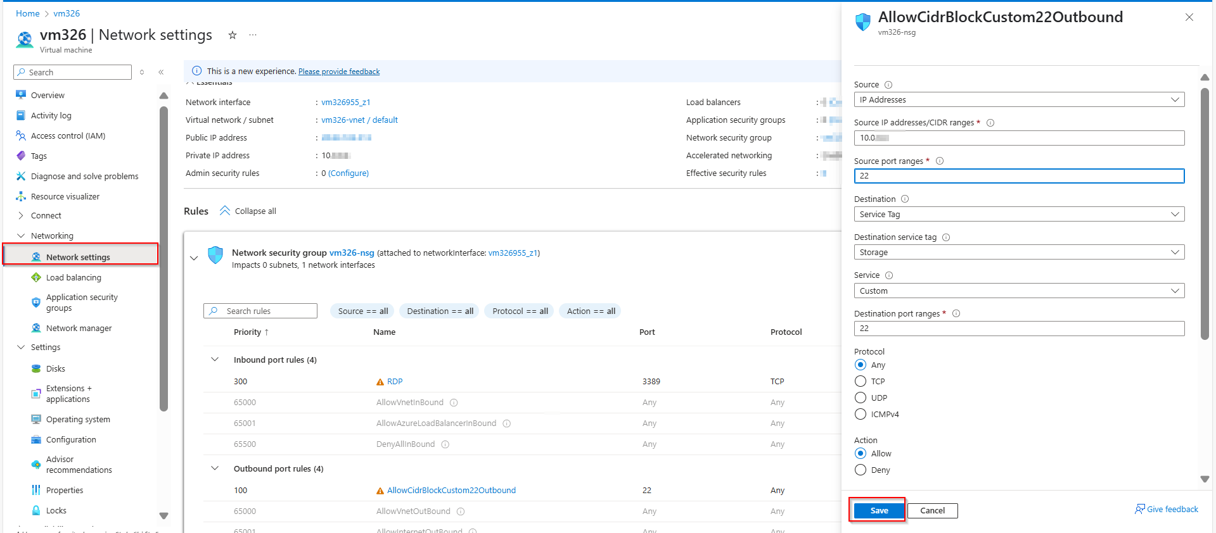Open the Service dropdown showing Custom
The image size is (1216, 533).
point(1019,291)
